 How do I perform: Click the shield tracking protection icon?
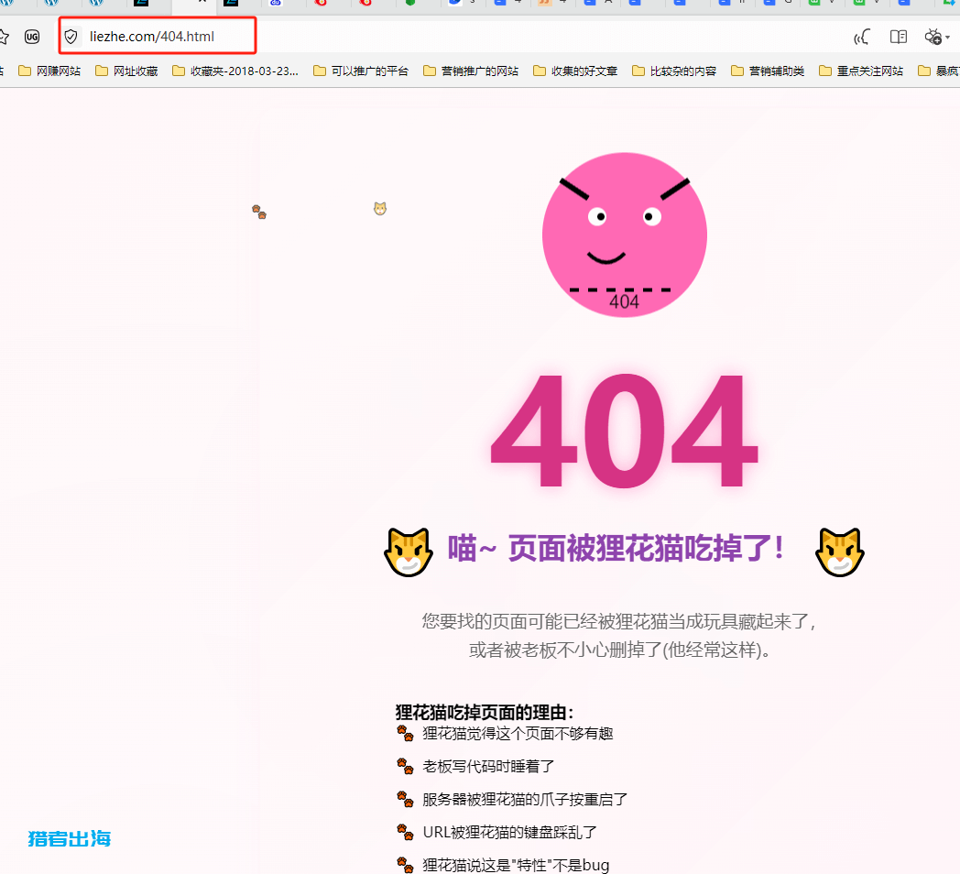pos(71,37)
